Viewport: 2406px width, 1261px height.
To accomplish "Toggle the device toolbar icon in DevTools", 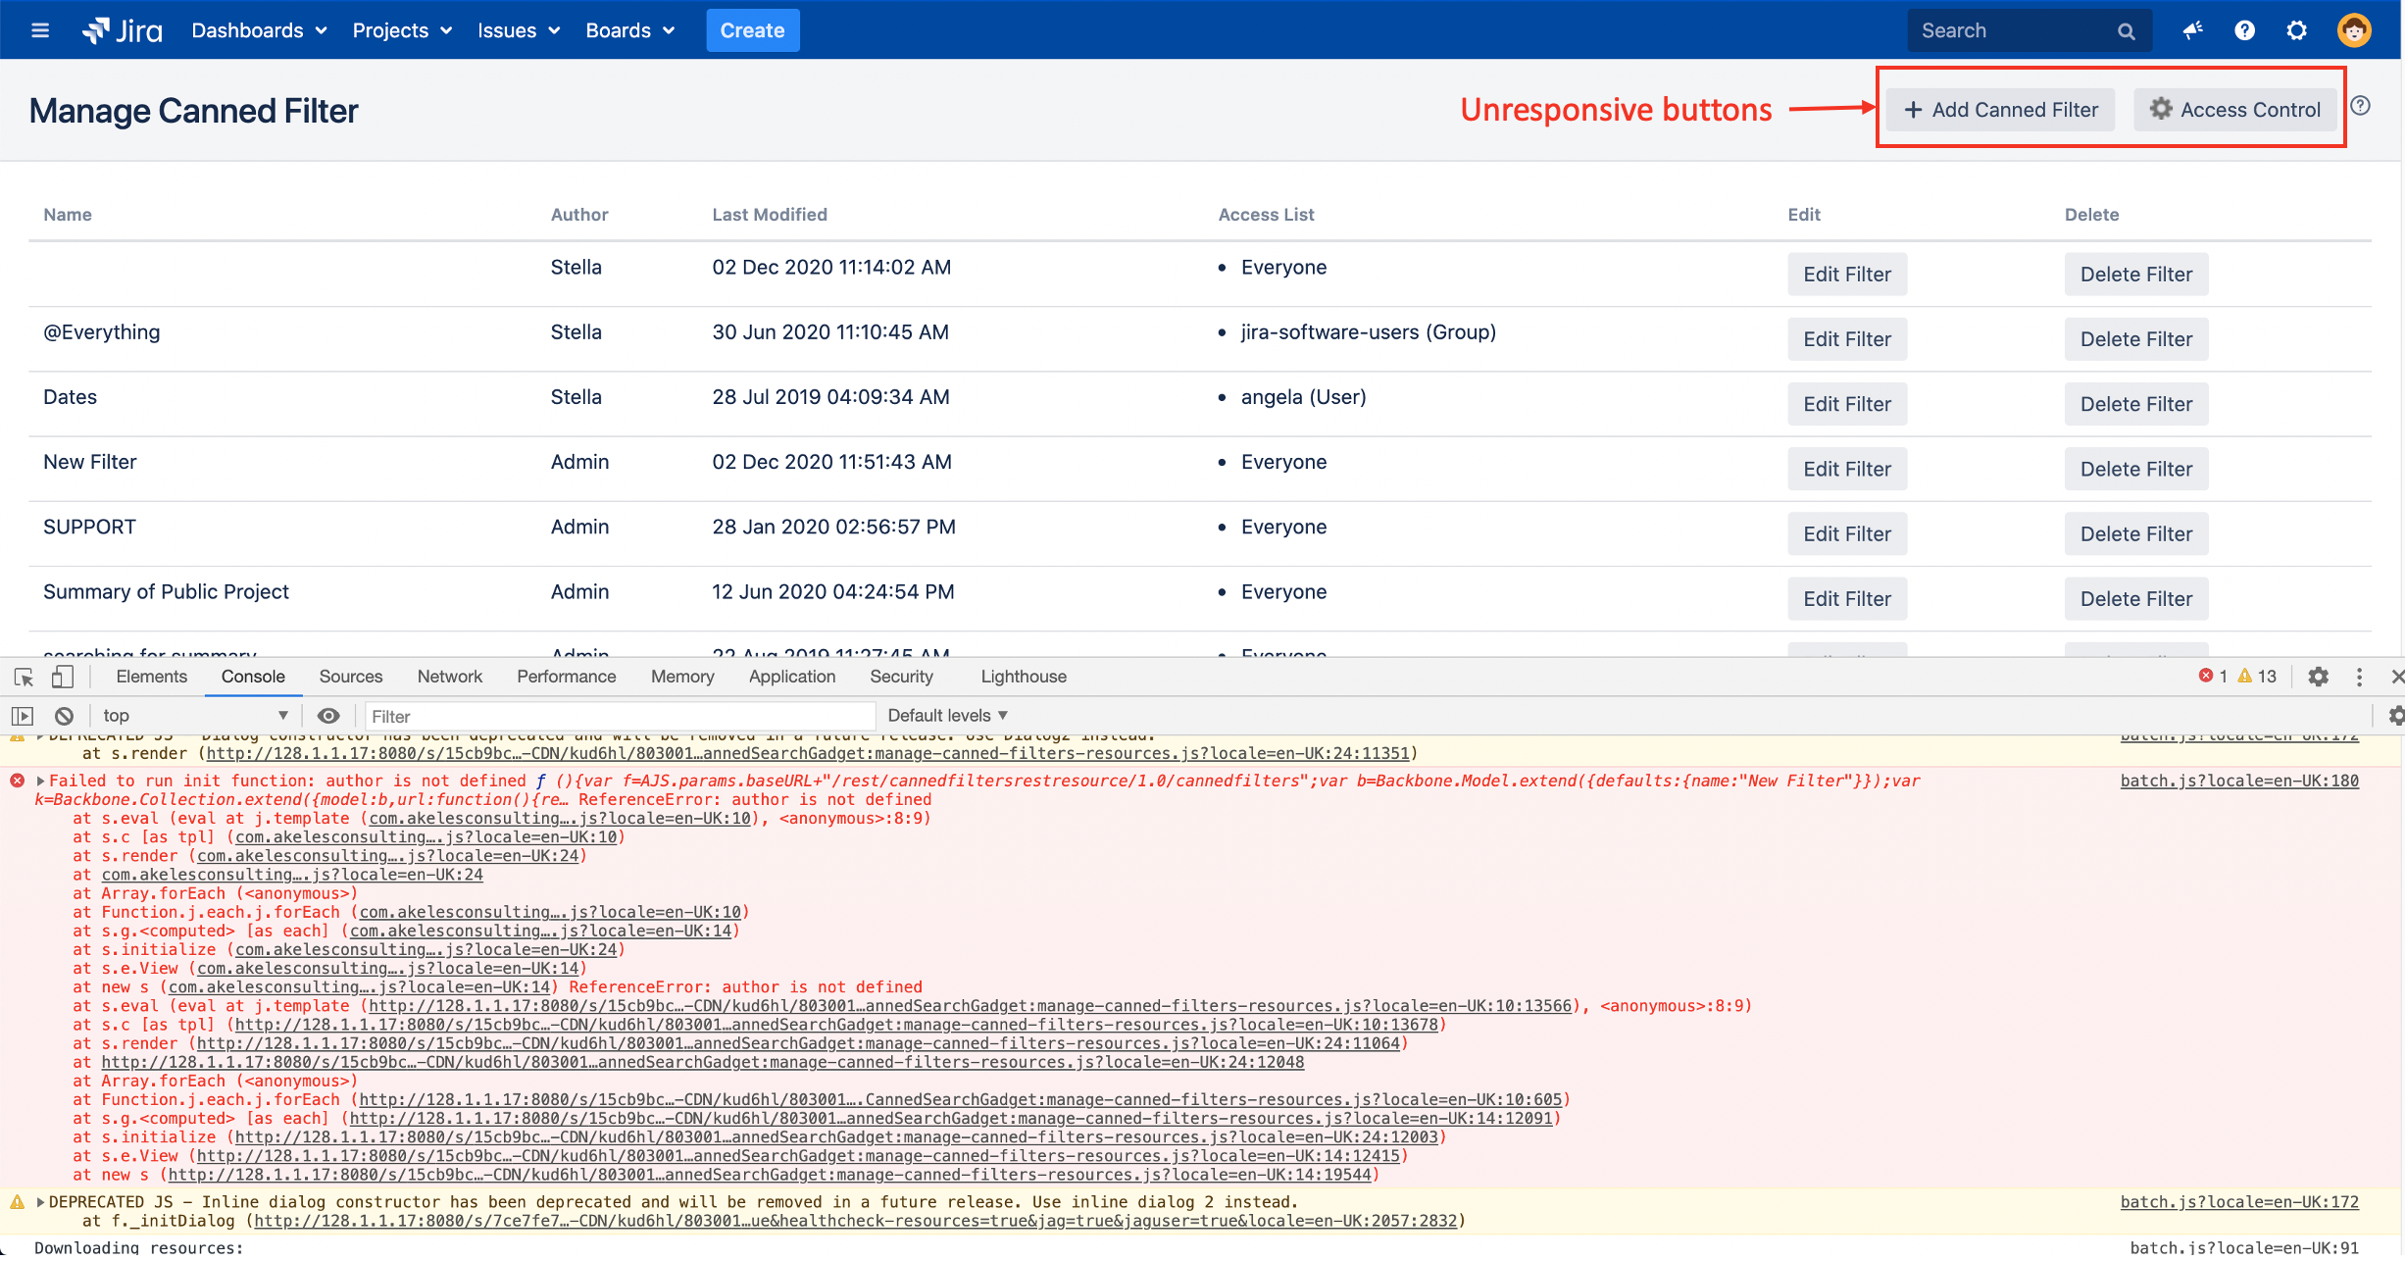I will (63, 678).
